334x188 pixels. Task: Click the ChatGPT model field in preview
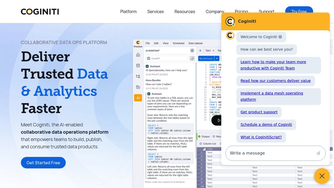(167, 58)
